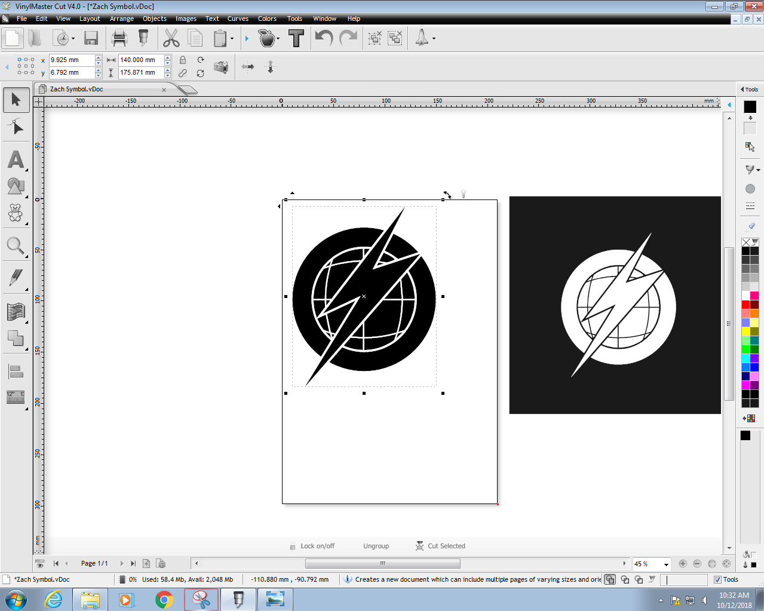764x611 pixels.
Task: Click the horizontal scrollbar thumb
Action: pyautogui.click(x=383, y=563)
